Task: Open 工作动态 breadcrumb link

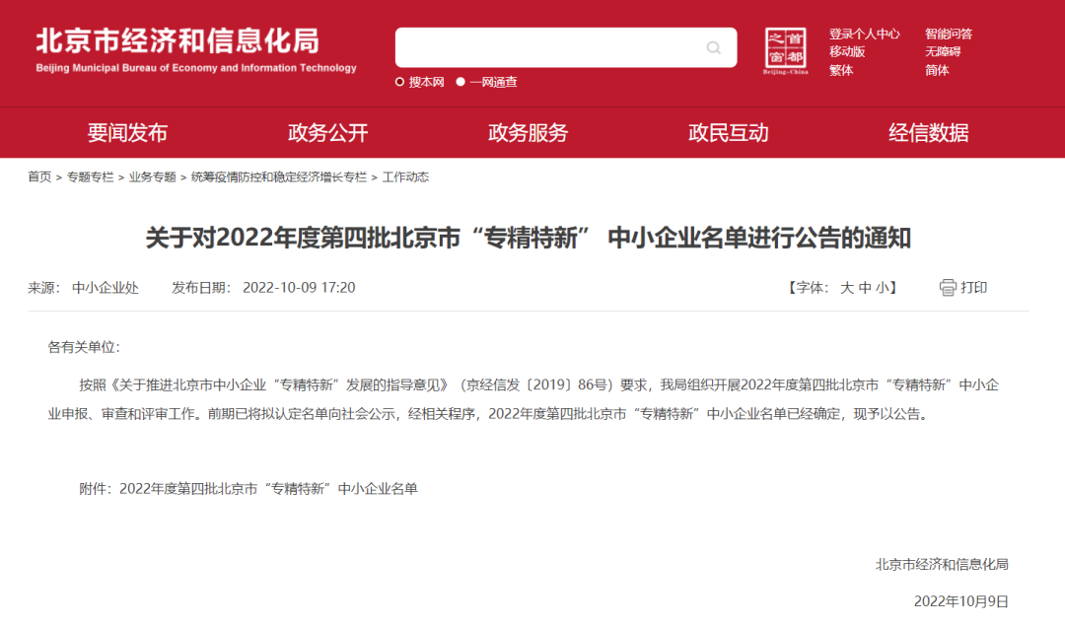Action: click(x=405, y=177)
